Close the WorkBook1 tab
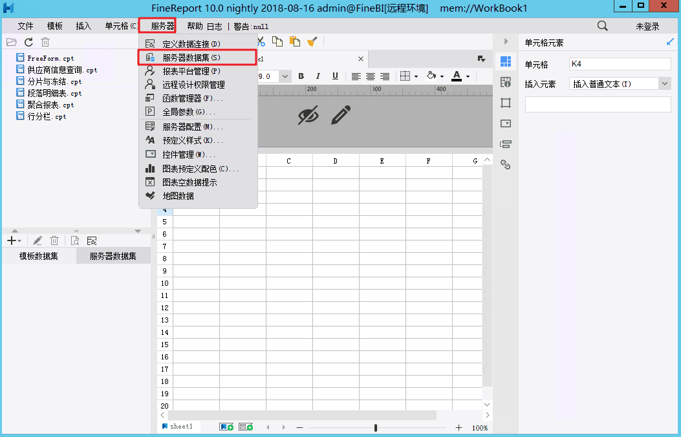This screenshot has height=437, width=681. 360,59
